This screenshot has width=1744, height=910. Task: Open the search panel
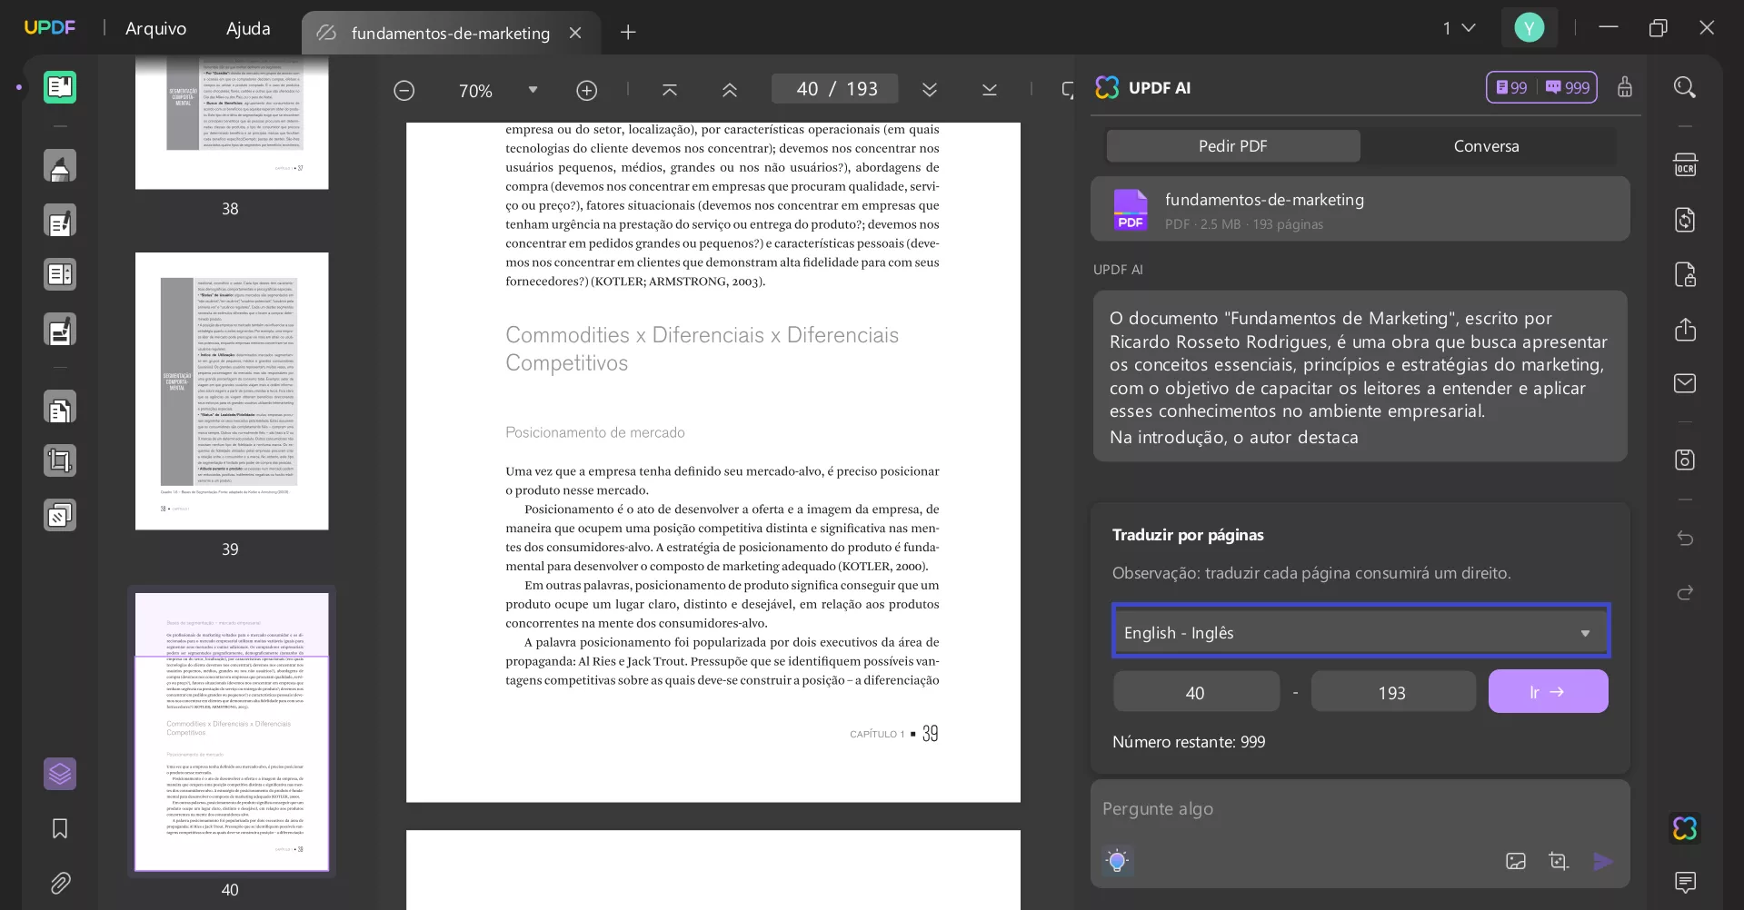click(1686, 87)
